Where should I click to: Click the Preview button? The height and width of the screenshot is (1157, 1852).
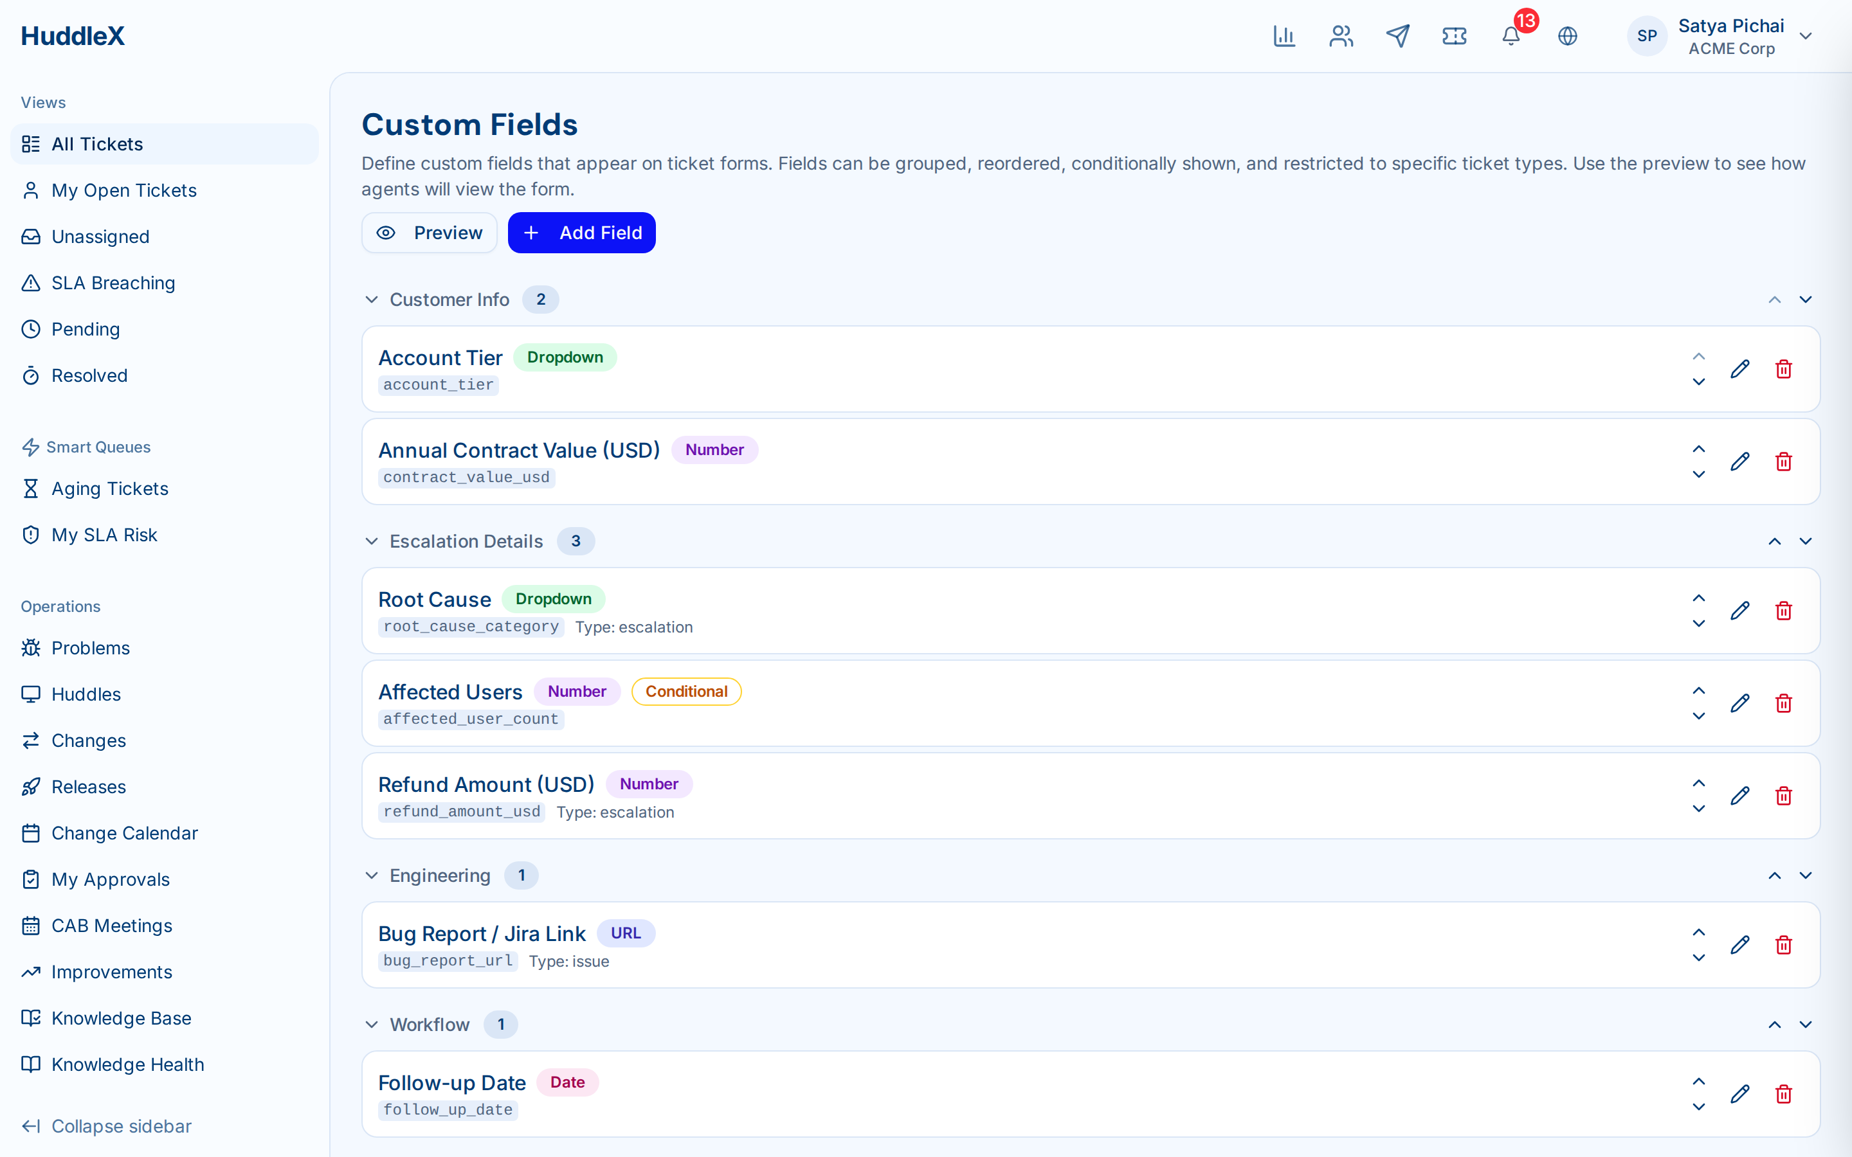point(430,233)
